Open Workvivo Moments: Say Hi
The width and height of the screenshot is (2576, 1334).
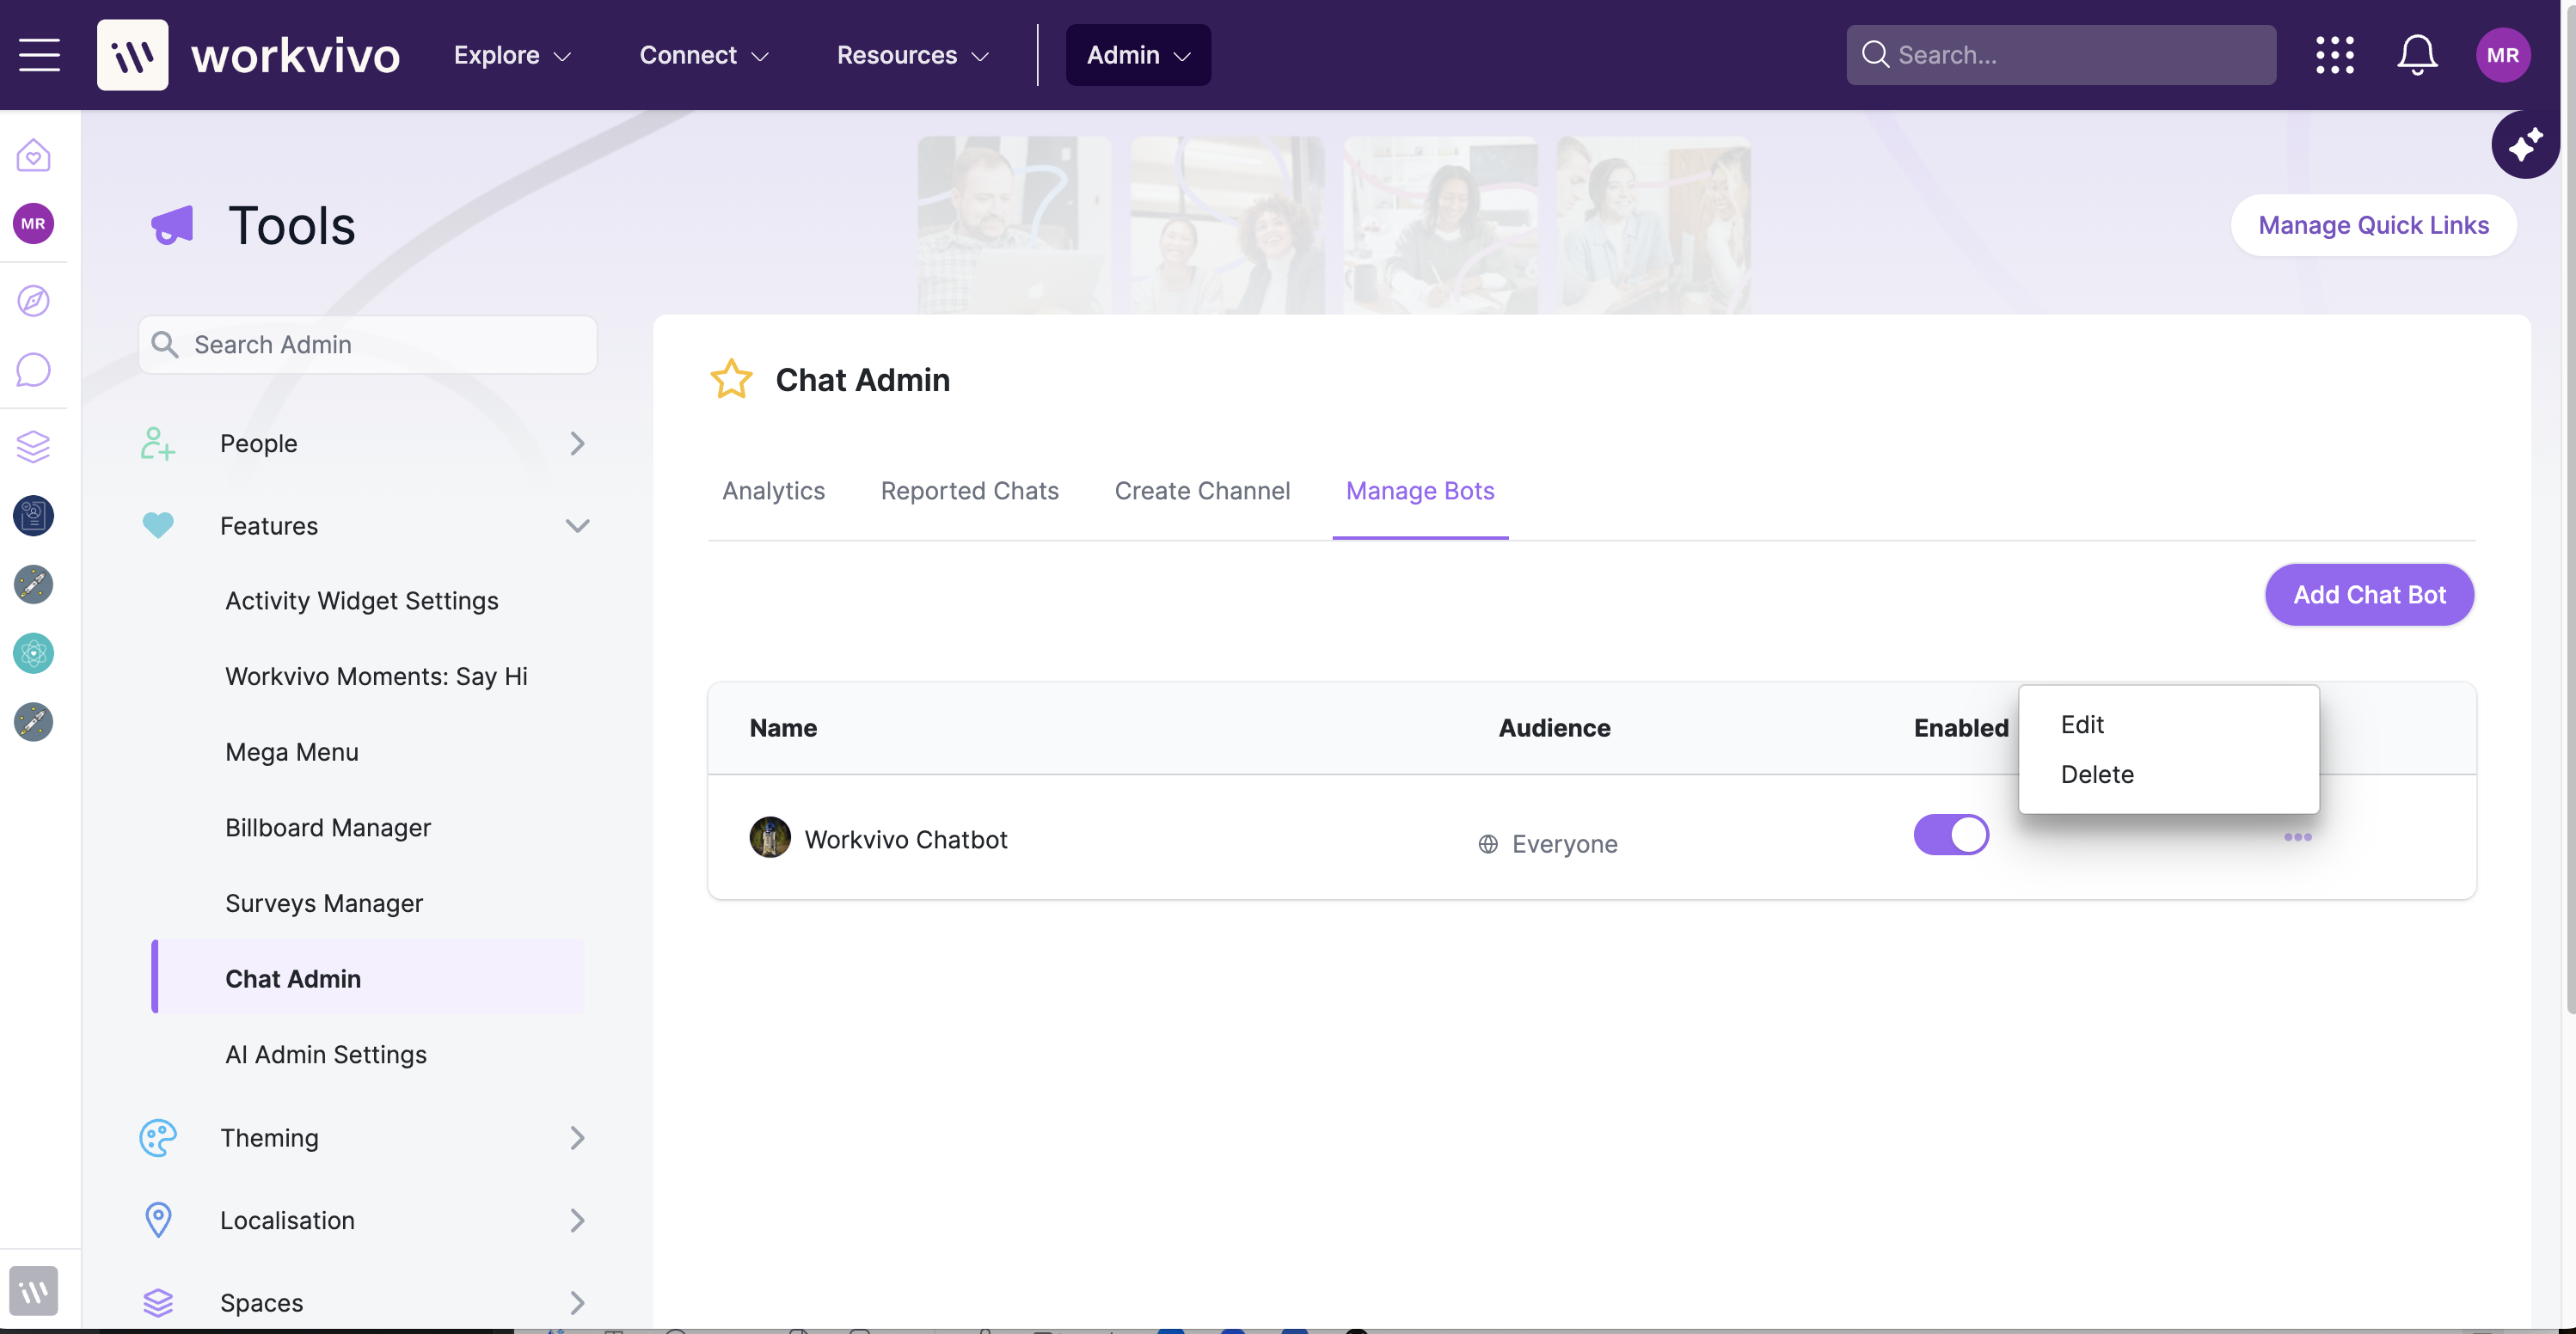[376, 676]
